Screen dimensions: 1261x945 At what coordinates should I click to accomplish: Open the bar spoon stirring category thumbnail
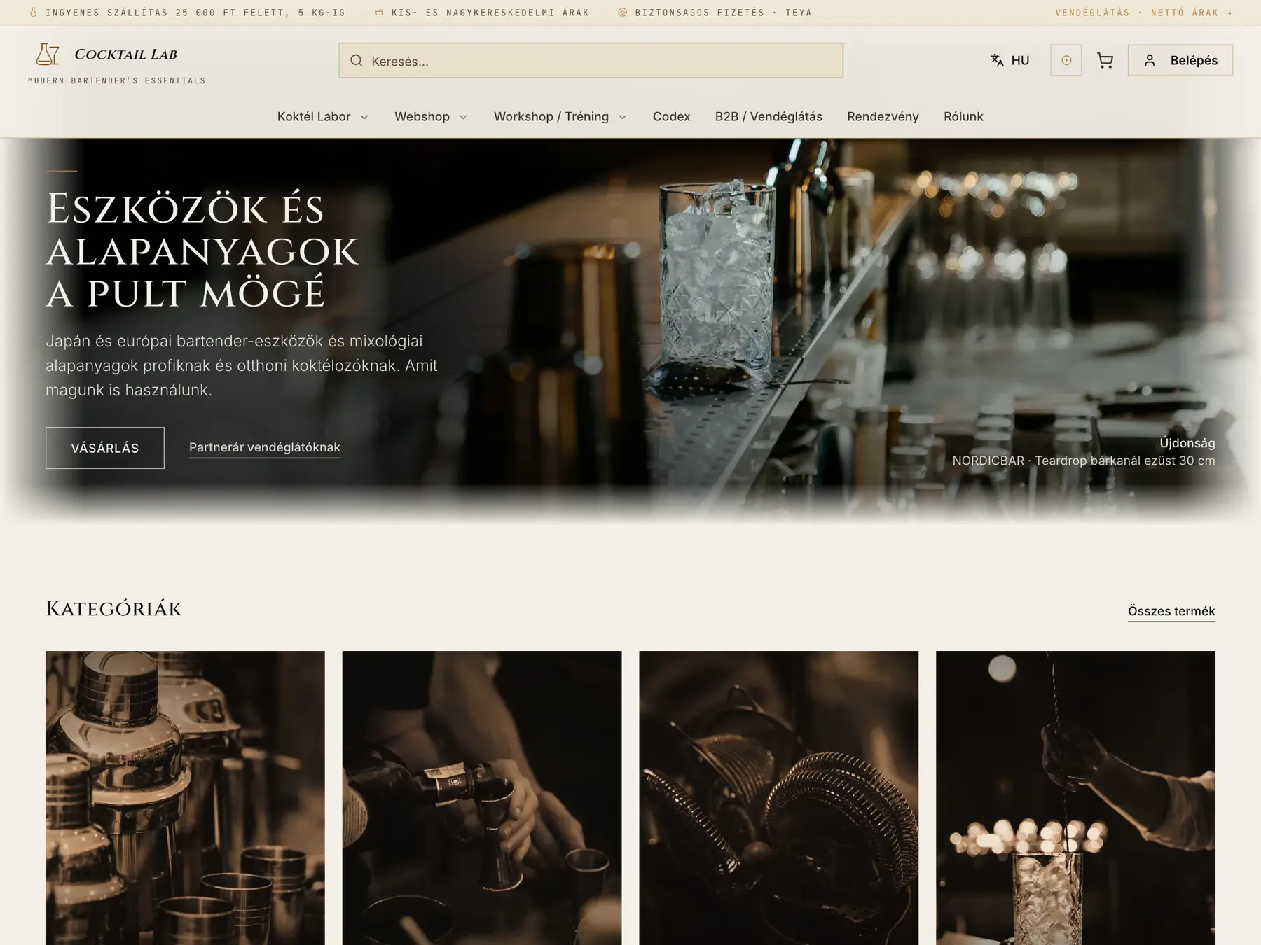1075,798
